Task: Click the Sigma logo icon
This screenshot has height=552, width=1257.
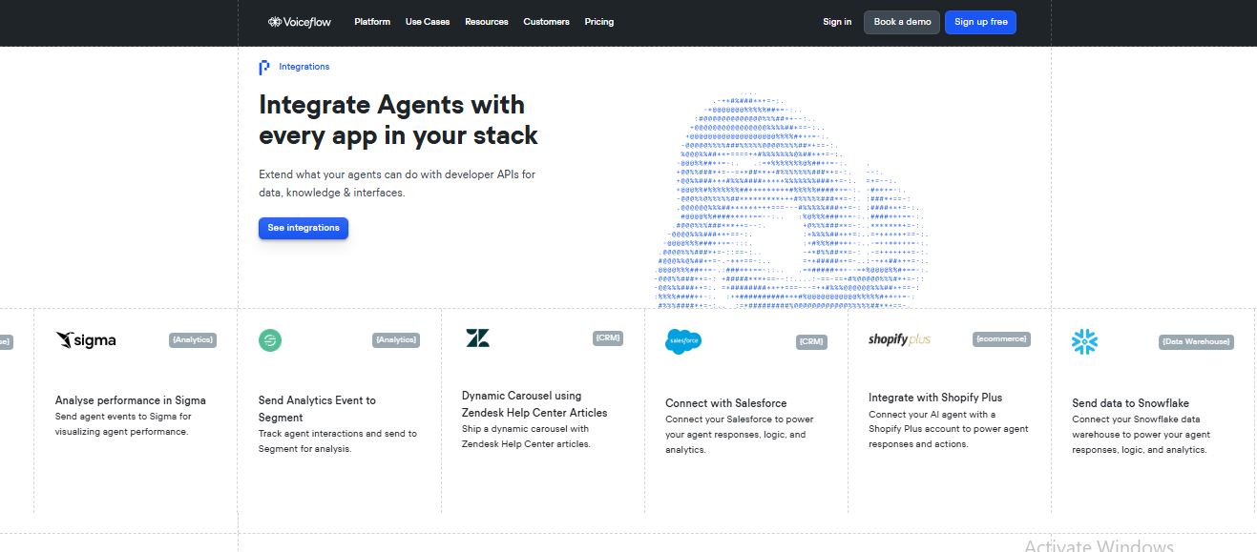Action: (x=86, y=340)
